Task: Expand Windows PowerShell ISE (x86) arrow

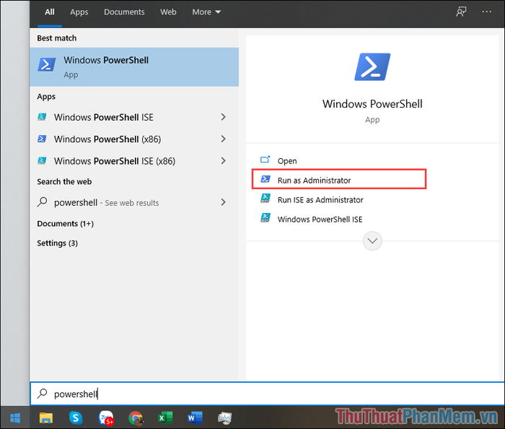Action: [x=224, y=160]
